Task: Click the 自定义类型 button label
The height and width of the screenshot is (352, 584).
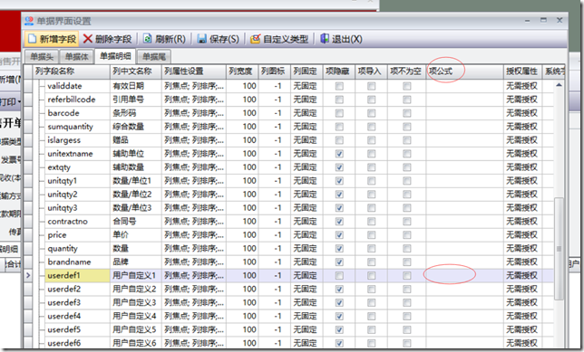Action: tap(286, 40)
